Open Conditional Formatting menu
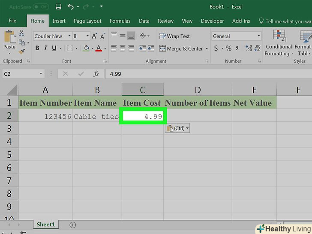 point(279,44)
